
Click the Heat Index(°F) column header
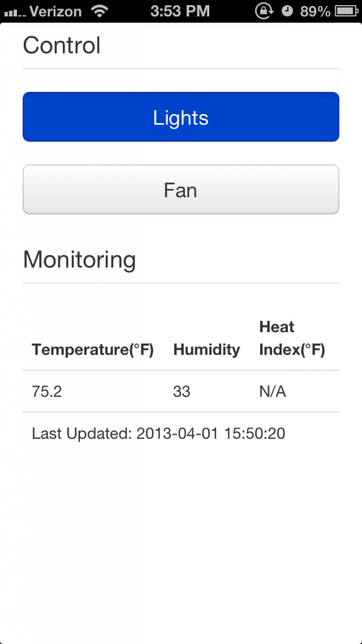[x=292, y=338]
